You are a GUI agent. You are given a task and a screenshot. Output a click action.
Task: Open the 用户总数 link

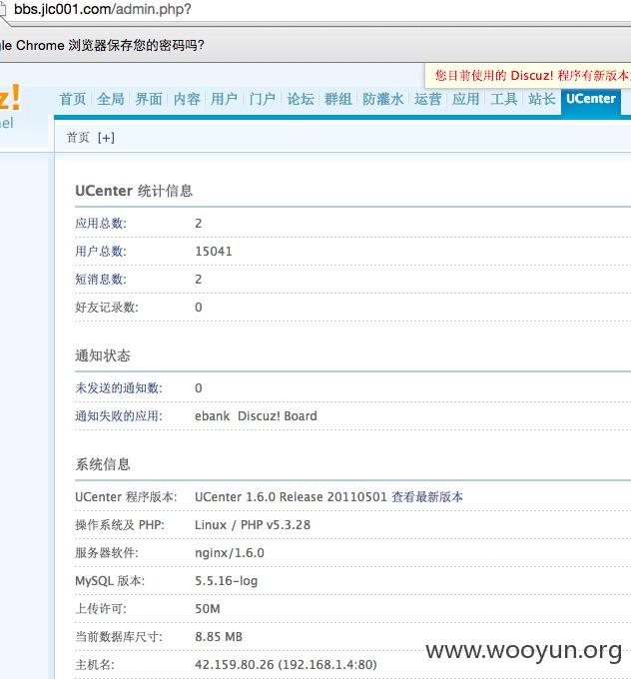(101, 252)
